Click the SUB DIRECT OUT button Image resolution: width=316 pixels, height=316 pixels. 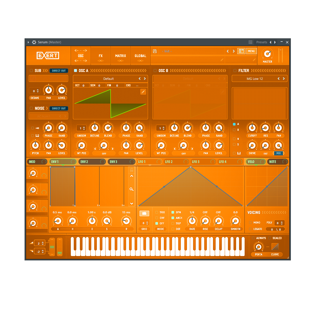click(59, 71)
